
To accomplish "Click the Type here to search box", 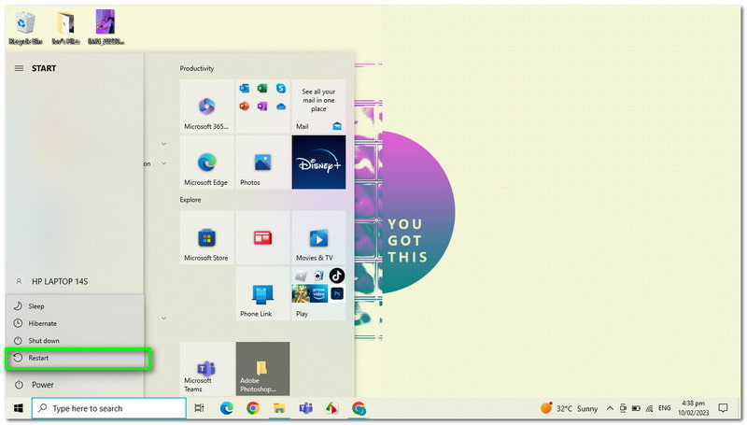I will (108, 408).
